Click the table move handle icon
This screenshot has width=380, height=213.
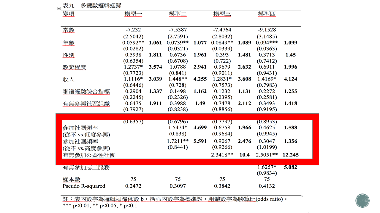point(59,9)
